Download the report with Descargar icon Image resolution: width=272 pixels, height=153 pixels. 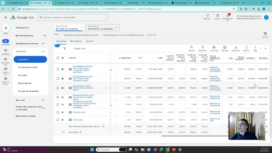[x=236, y=47]
